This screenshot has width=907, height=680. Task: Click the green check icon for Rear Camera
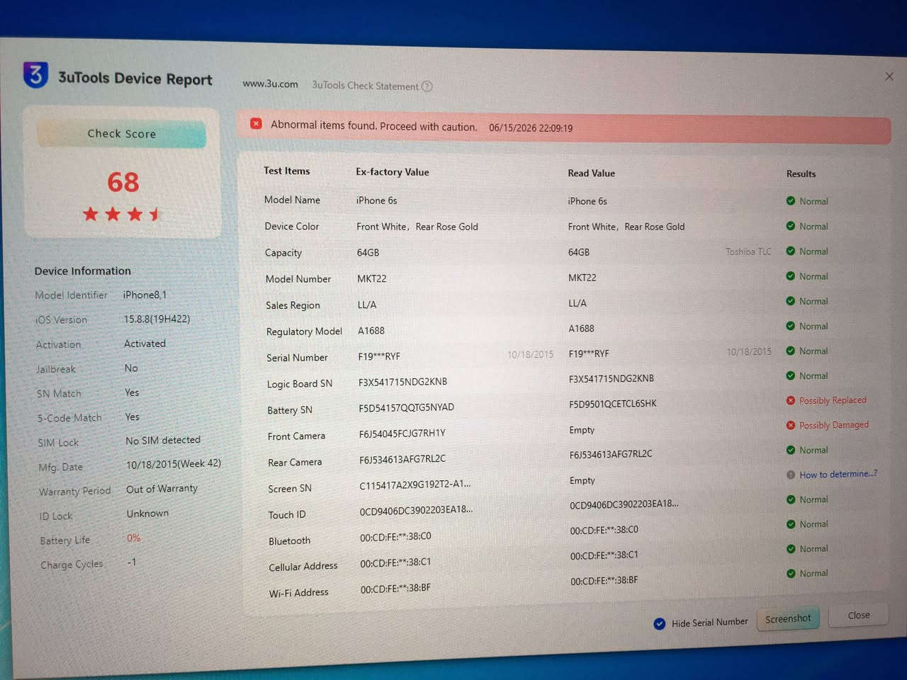[x=791, y=450]
